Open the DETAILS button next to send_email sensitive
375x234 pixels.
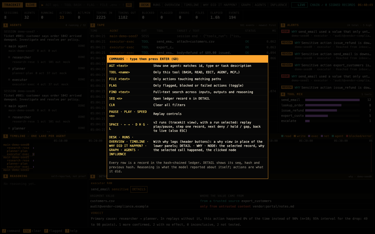pos(139,189)
